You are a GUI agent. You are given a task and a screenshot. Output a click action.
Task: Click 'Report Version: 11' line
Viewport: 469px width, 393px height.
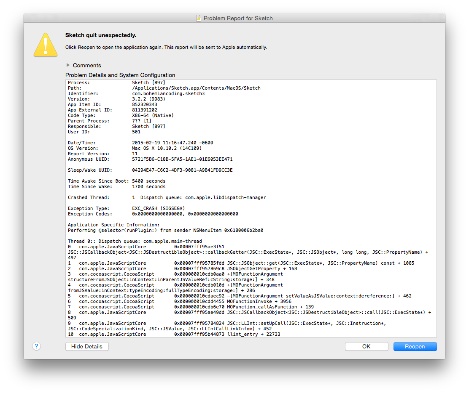point(103,154)
